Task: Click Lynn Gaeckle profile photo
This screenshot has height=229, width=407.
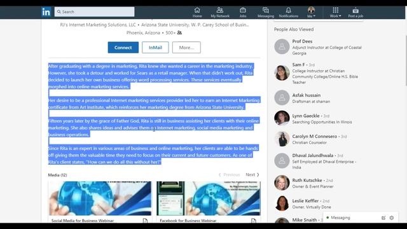Action: [282, 118]
